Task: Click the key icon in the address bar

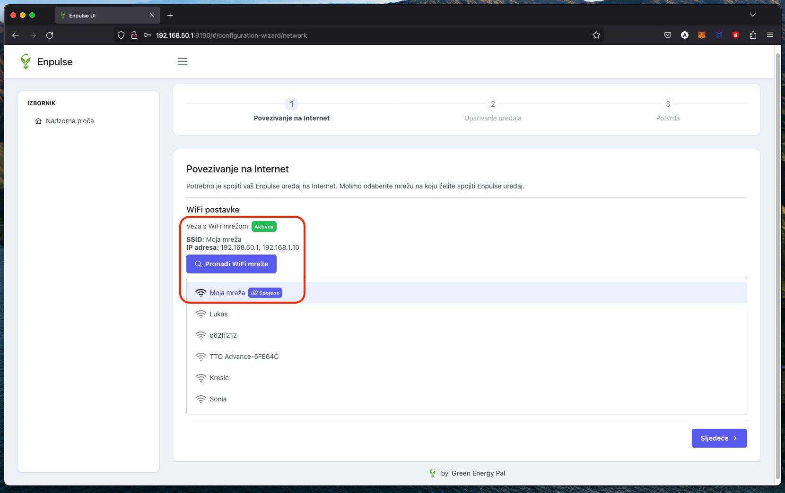Action: (148, 35)
